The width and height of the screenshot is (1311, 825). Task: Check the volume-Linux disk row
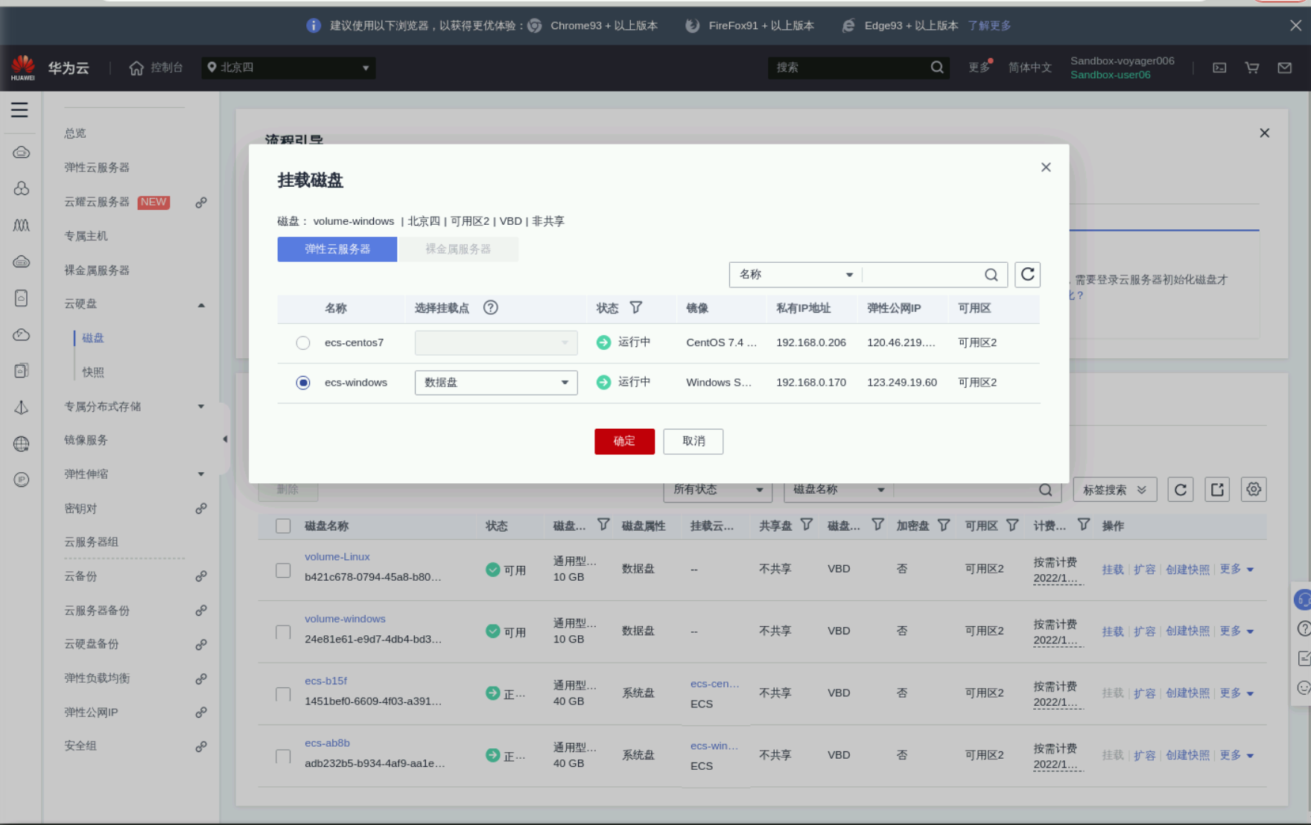[283, 570]
